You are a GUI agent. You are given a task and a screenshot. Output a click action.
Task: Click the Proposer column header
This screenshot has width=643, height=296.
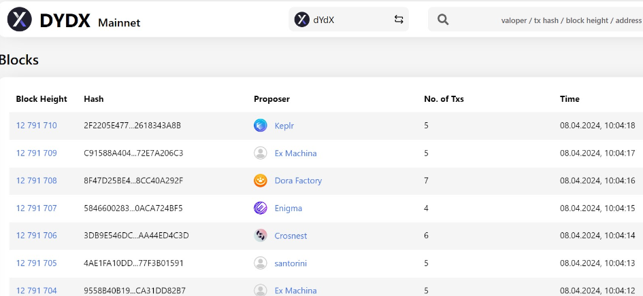point(271,98)
